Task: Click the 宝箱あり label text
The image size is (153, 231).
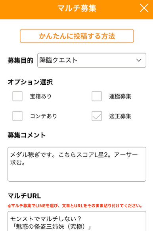Action: 41,96
